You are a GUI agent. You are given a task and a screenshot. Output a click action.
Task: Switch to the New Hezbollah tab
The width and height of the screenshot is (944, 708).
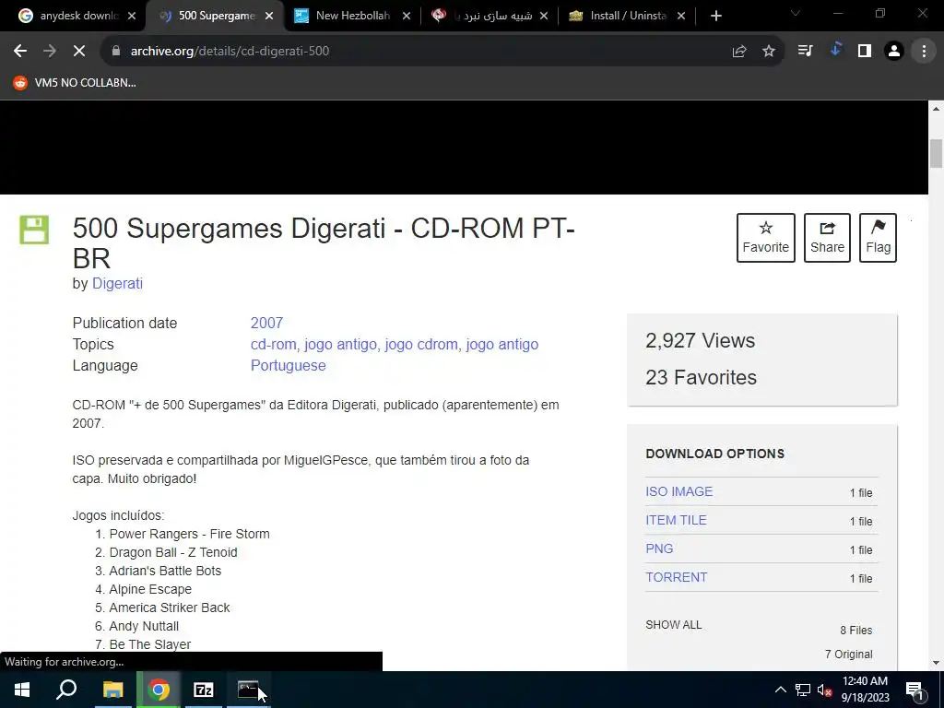click(x=348, y=16)
